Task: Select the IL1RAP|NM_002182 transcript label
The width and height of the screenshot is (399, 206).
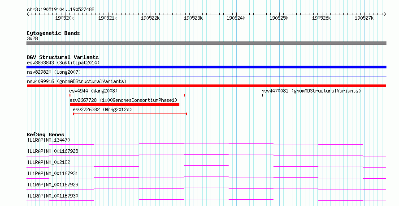Action: 48,162
